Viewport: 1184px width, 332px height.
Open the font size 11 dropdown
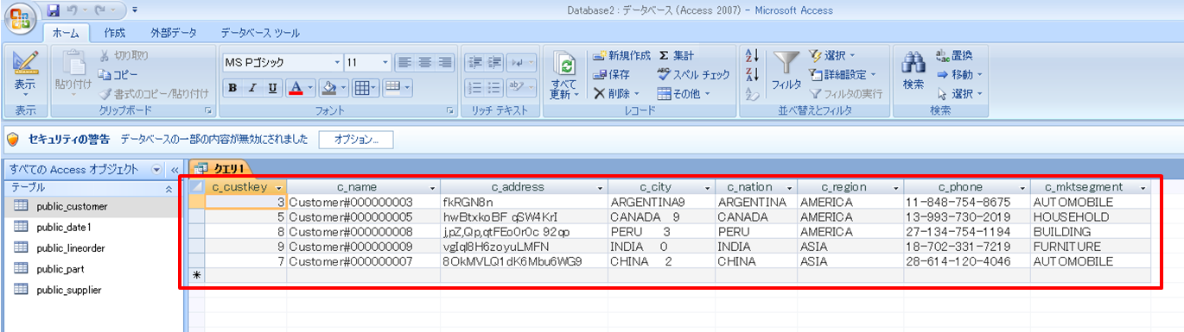385,62
